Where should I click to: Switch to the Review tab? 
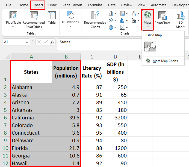127,5
